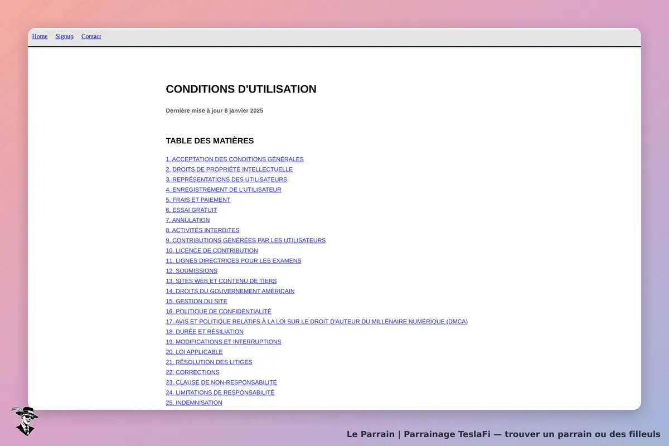Click the godfather logo icon
The width and height of the screenshot is (669, 446).
point(25,421)
